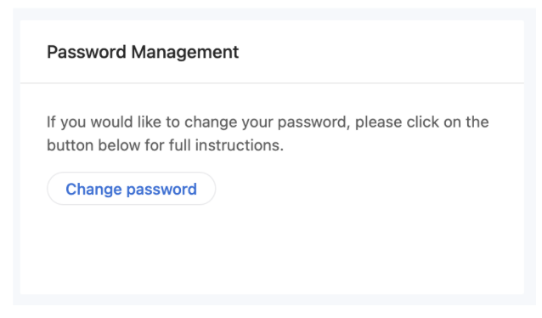Click the word "Change" inside the button
Viewport: 542px width, 318px height.
(93, 190)
